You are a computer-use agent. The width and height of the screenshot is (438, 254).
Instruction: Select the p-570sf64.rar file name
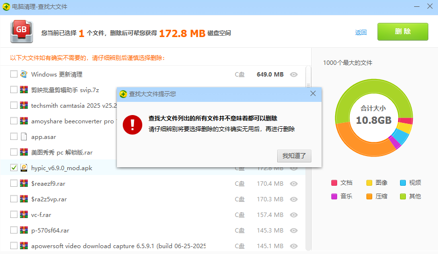[50, 231]
